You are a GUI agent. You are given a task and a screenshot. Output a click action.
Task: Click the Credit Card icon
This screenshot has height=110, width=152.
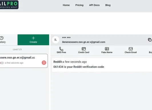coord(84,49)
